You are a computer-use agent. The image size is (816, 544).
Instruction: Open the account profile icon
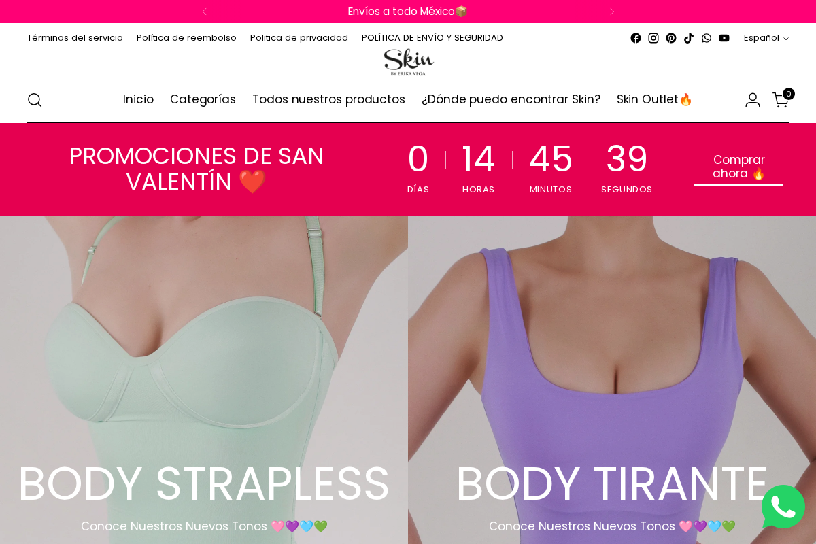pyautogui.click(x=753, y=100)
